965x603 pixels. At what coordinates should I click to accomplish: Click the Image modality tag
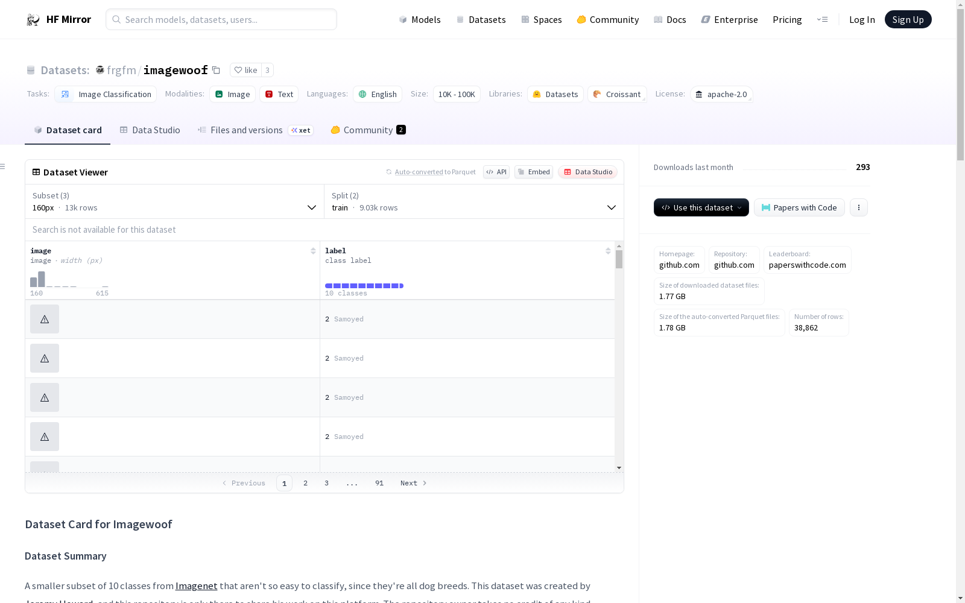pos(232,94)
